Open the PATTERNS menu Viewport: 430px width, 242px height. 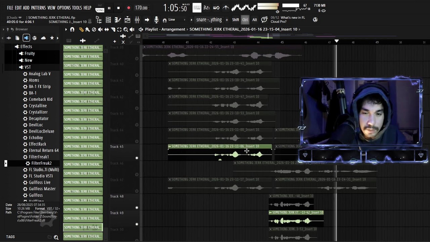click(x=38, y=8)
